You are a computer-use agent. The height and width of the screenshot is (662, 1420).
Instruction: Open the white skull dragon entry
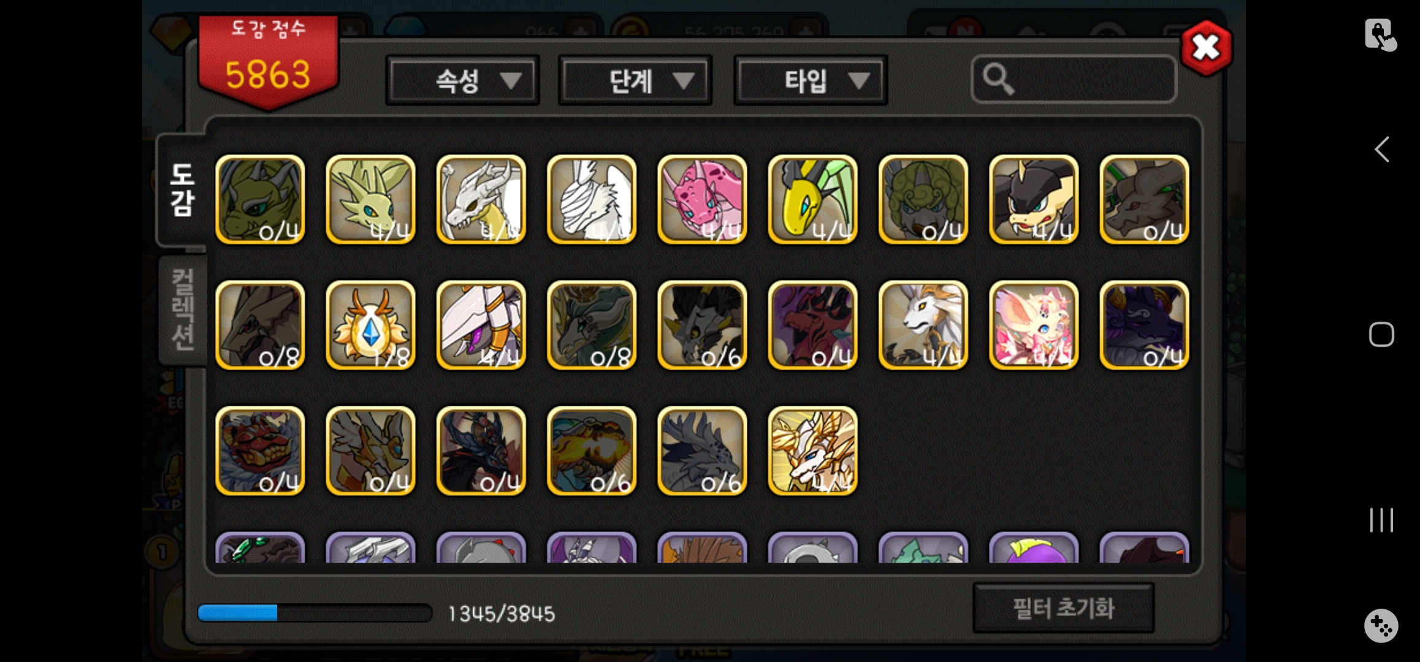click(x=481, y=199)
